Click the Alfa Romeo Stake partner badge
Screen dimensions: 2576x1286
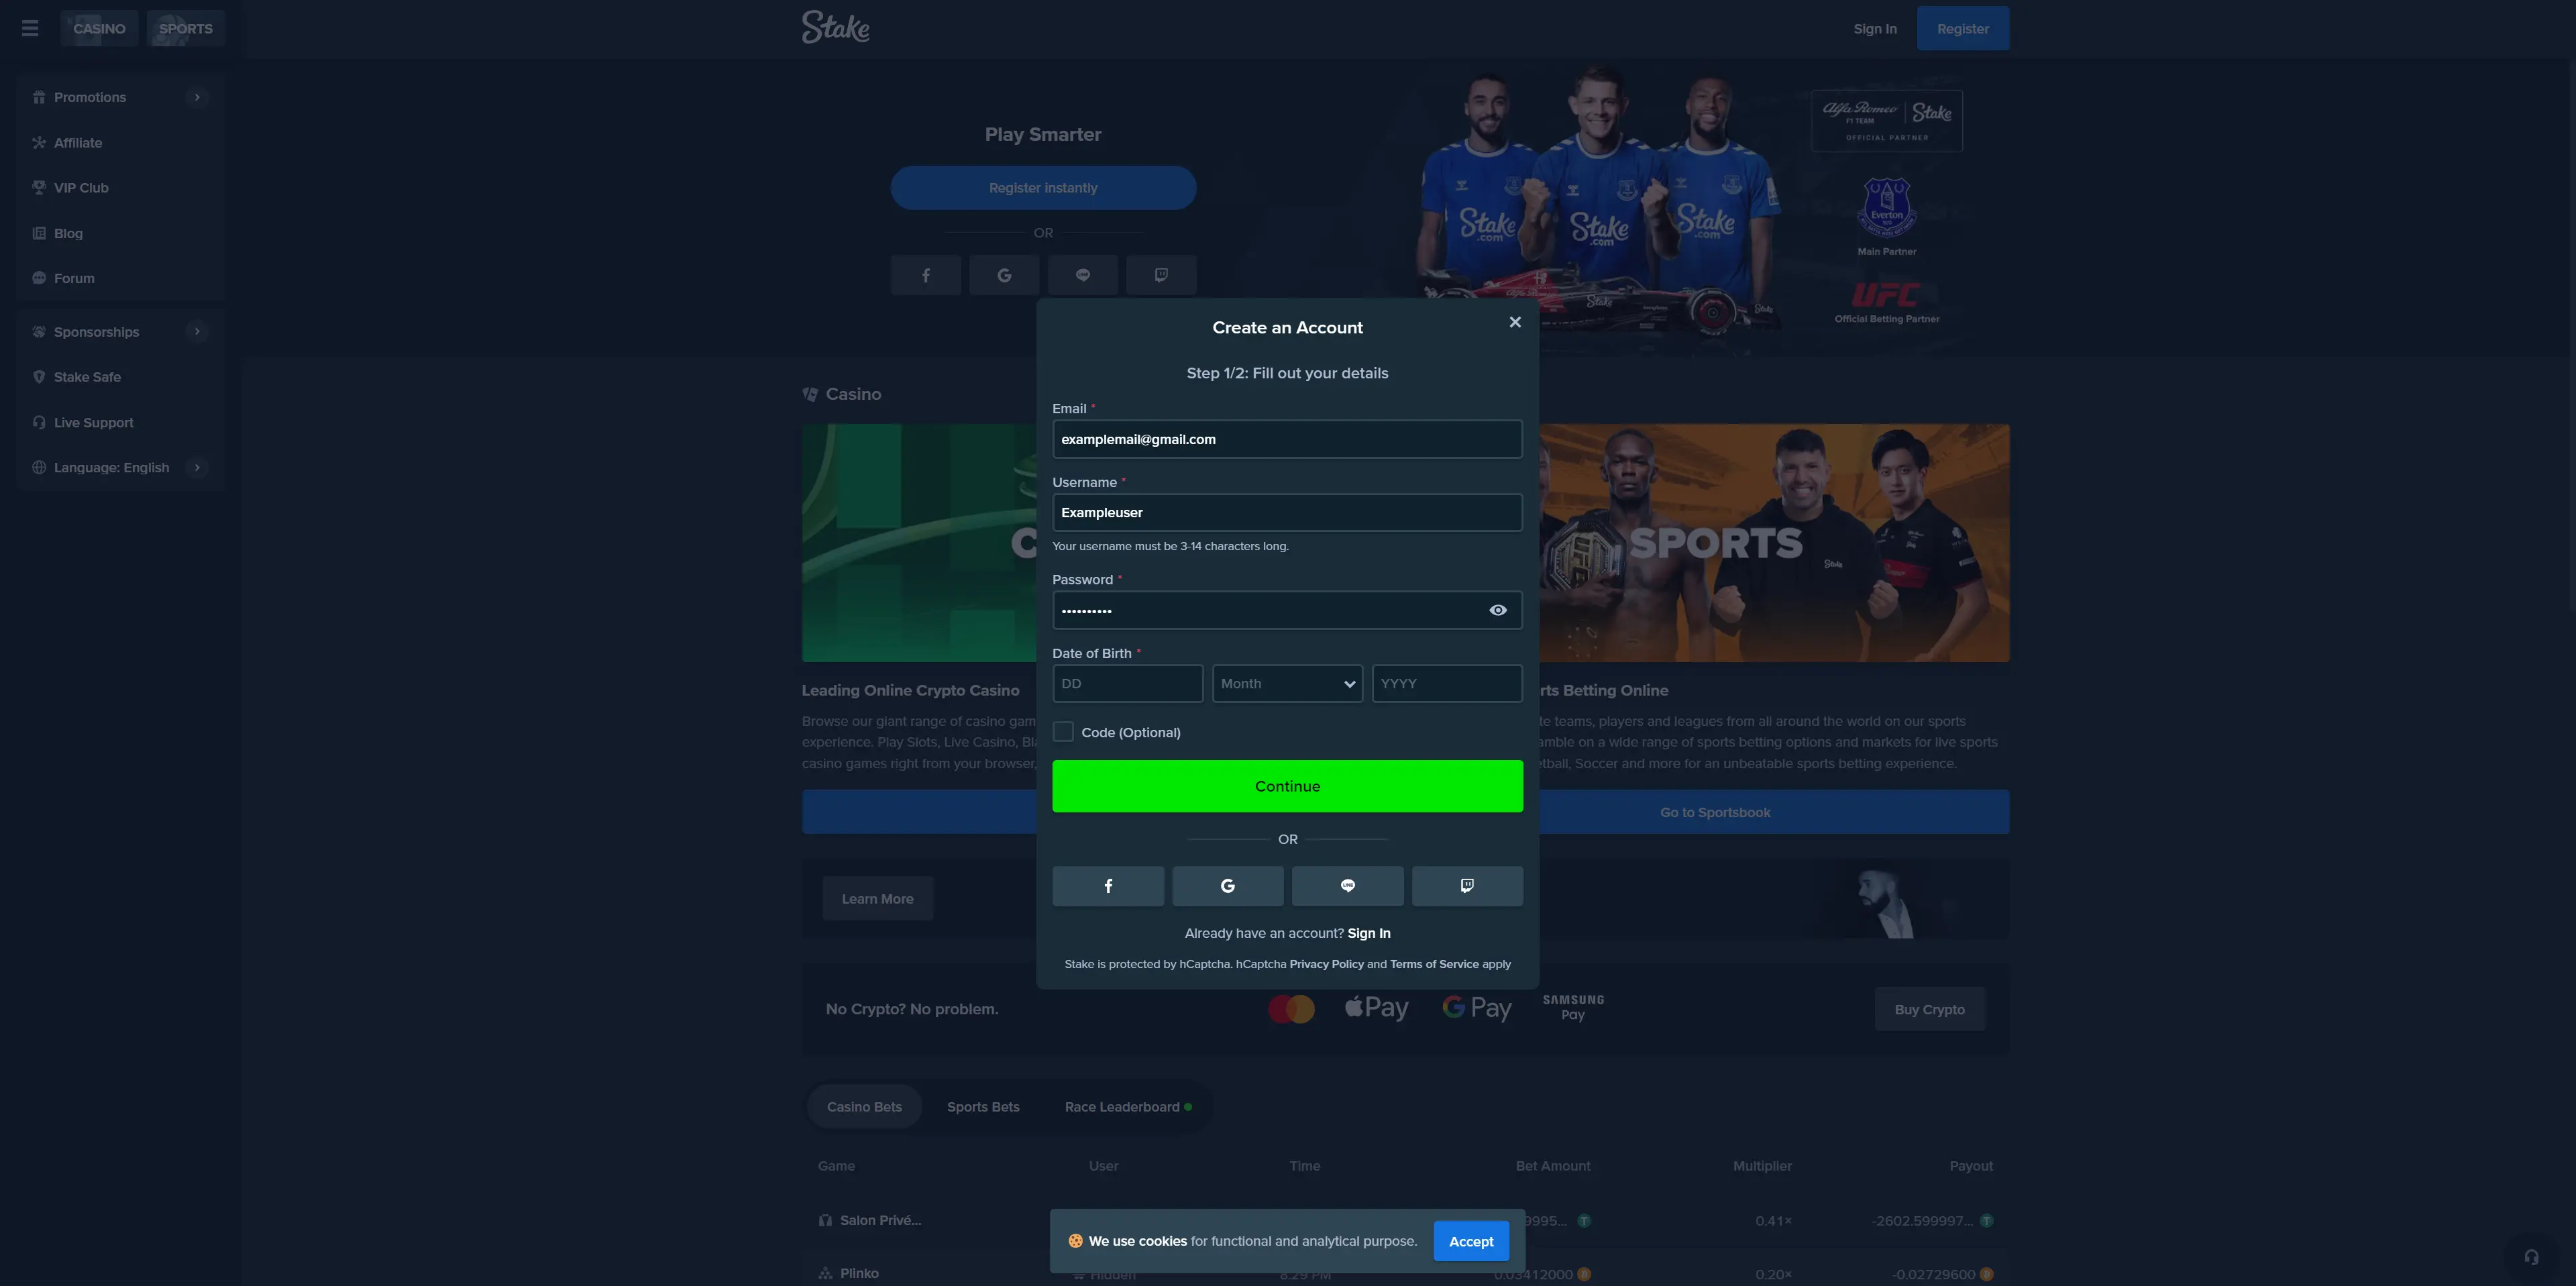click(x=1887, y=121)
